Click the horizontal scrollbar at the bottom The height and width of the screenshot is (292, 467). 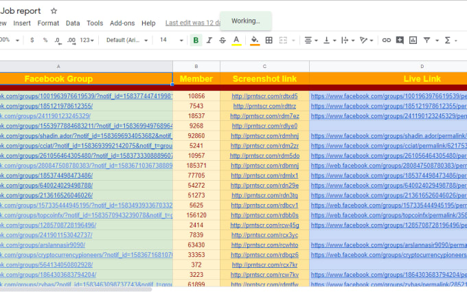(x=76, y=289)
